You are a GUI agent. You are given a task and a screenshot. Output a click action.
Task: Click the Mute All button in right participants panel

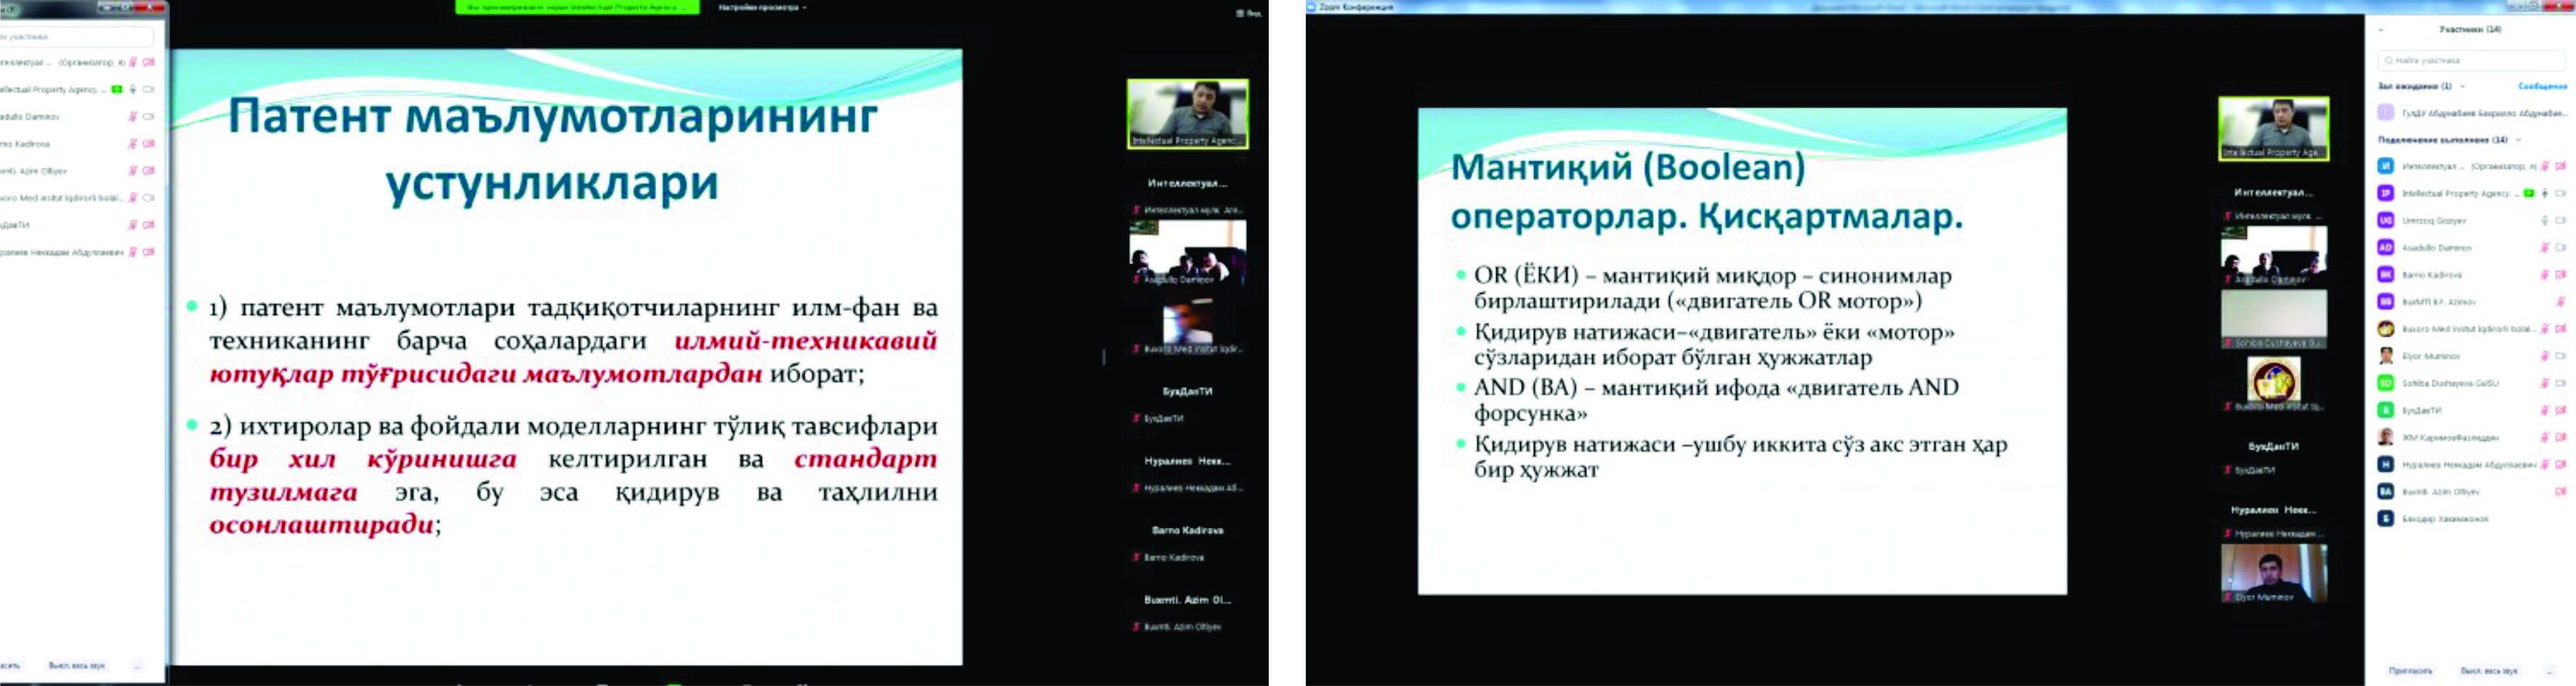click(2487, 670)
